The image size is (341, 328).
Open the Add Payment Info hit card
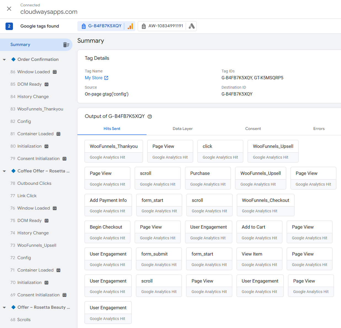tap(108, 205)
